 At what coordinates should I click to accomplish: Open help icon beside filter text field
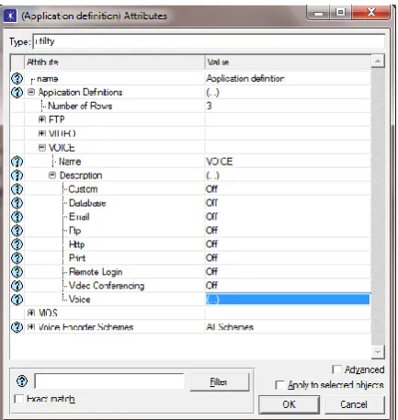click(x=22, y=381)
